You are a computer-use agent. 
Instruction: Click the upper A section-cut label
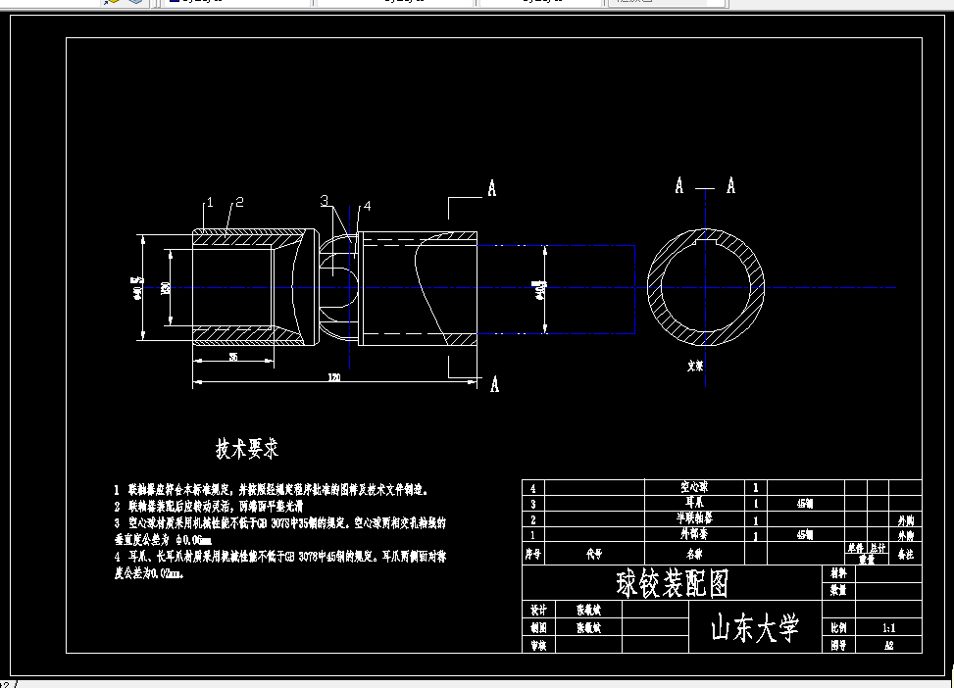[492, 188]
